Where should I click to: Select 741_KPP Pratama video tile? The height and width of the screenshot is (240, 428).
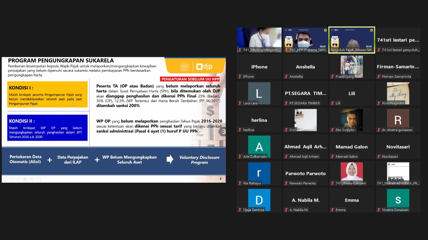305,40
